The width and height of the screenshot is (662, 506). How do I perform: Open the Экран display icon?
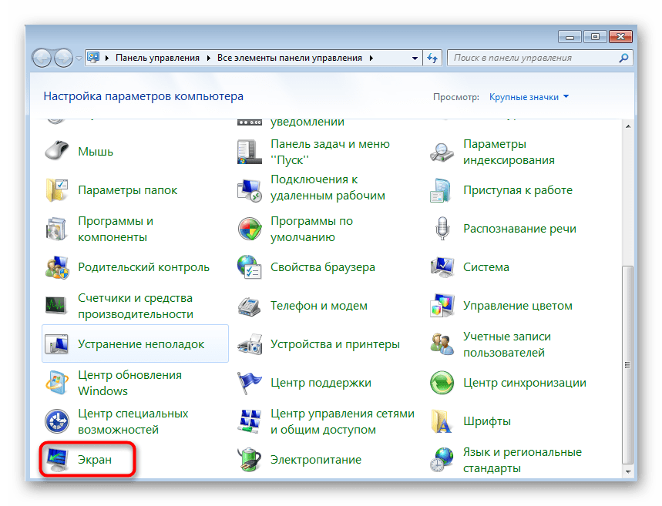pyautogui.click(x=58, y=460)
